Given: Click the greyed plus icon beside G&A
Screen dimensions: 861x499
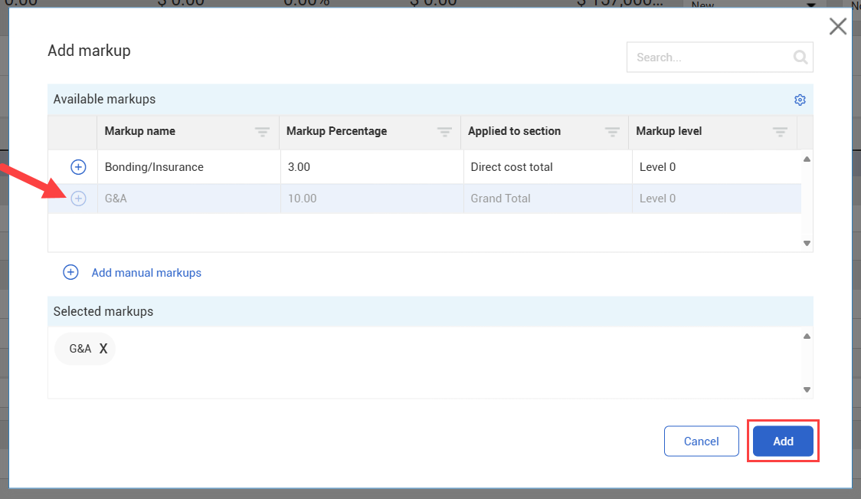Looking at the screenshot, I should tap(78, 199).
